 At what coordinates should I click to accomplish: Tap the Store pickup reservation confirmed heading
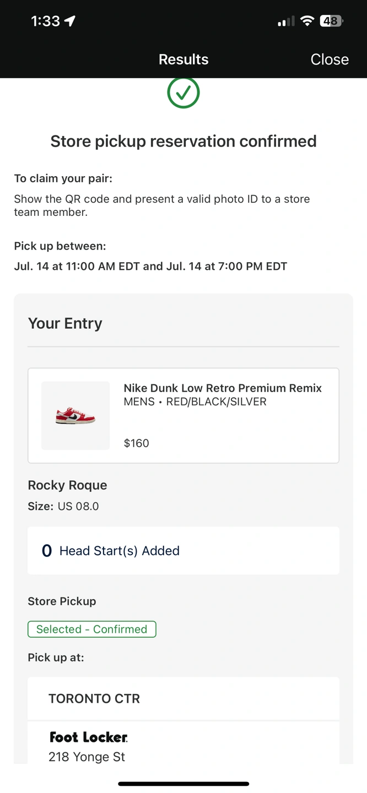tap(183, 142)
